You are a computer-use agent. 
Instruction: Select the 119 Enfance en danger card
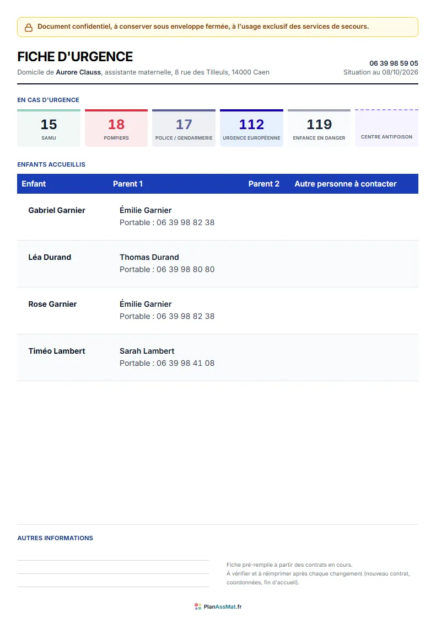pos(319,128)
